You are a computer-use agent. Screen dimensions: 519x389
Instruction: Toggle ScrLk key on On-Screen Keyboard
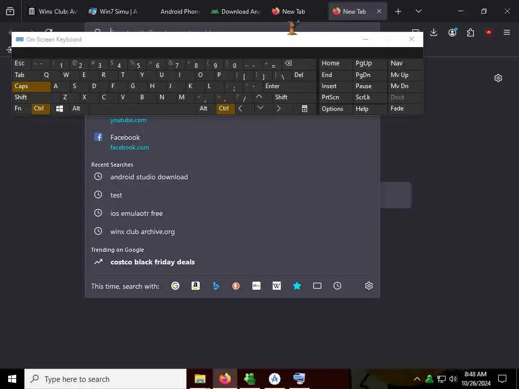click(x=369, y=98)
